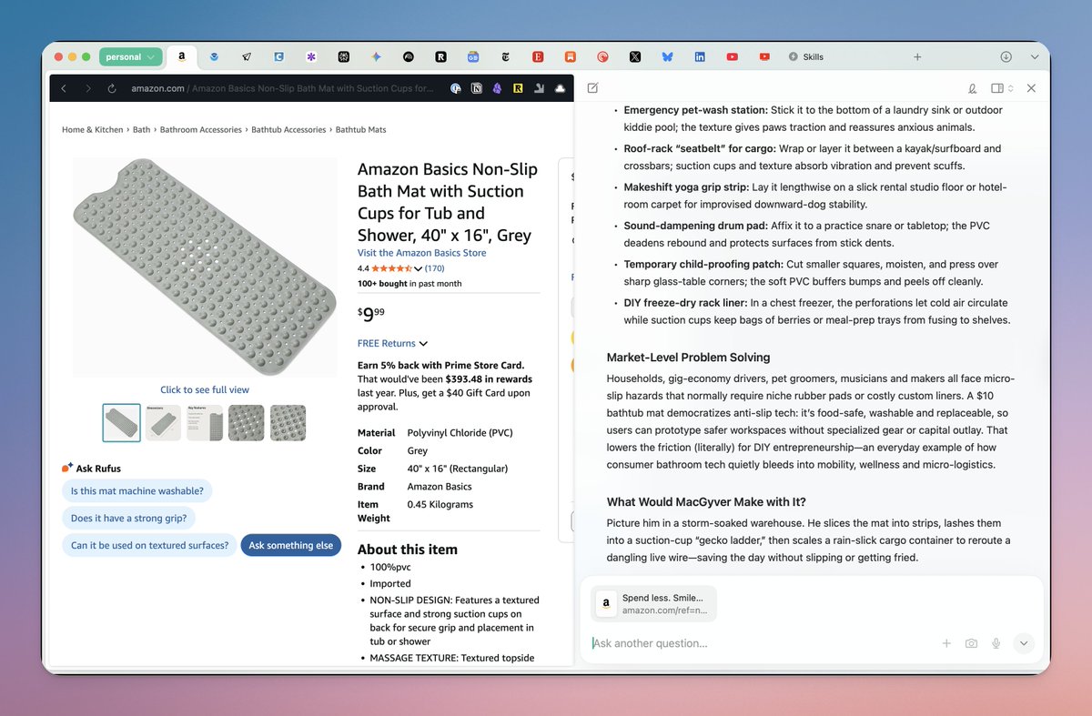The image size is (1092, 716).
Task: Open the purple asterisk tab
Action: pyautogui.click(x=311, y=56)
